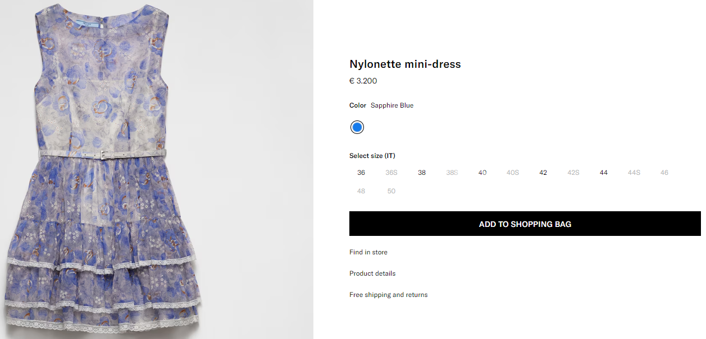Pick size 46
Image resolution: width=706 pixels, height=339 pixels.
coord(664,173)
